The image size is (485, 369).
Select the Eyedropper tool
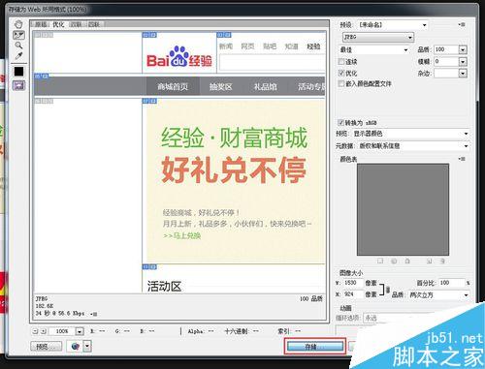18,56
